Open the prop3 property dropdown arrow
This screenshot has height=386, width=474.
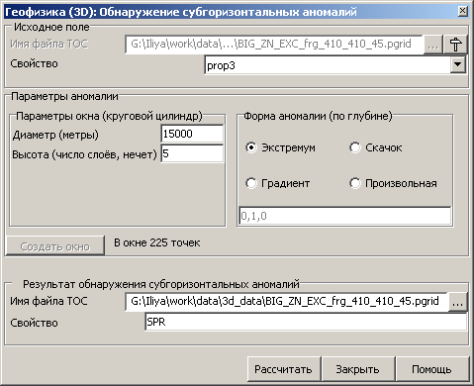[458, 64]
